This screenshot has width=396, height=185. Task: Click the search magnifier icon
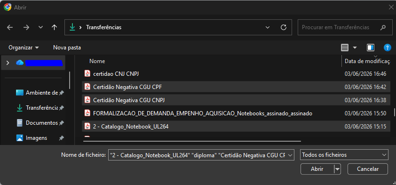383,27
